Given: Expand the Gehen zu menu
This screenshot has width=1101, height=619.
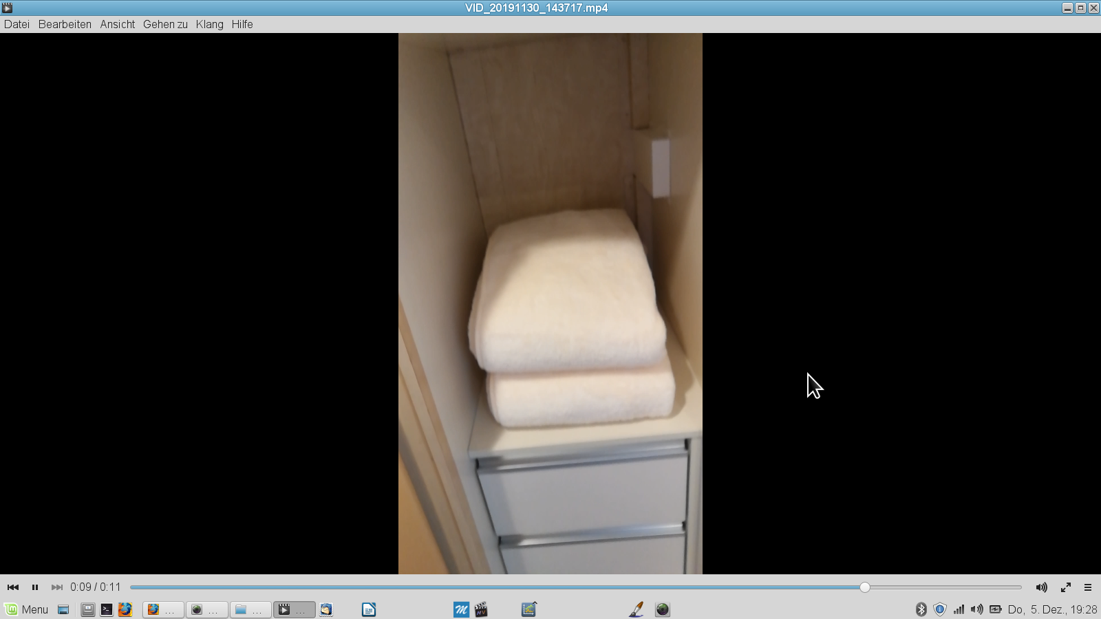Looking at the screenshot, I should click(x=165, y=24).
